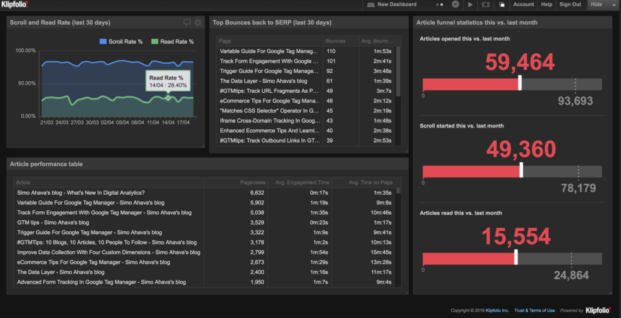Screen dimensions: 621x318
Task: Click the laptop icon beside New Dashboard
Action: pyautogui.click(x=371, y=4)
